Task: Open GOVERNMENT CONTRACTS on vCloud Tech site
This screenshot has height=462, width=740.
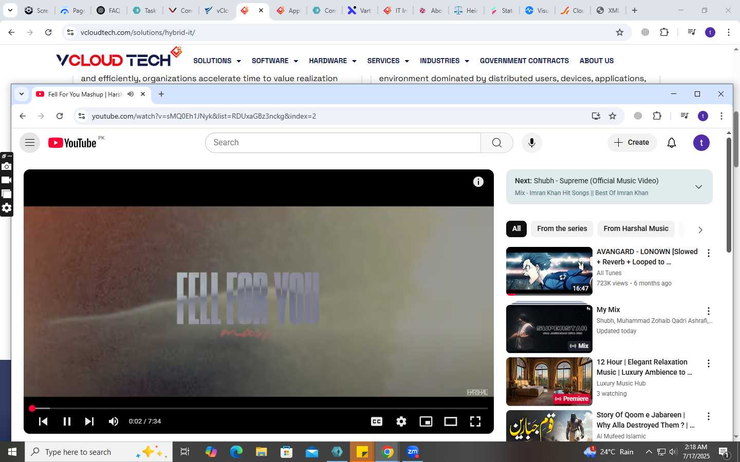Action: (x=524, y=61)
